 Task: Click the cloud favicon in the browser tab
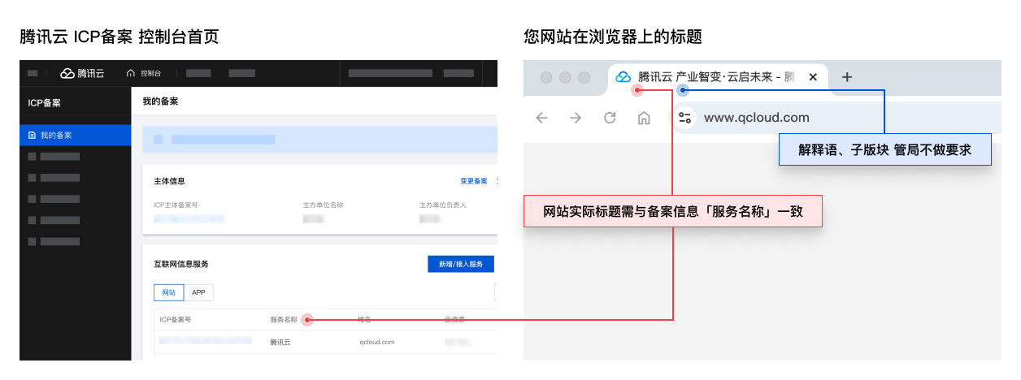point(623,77)
